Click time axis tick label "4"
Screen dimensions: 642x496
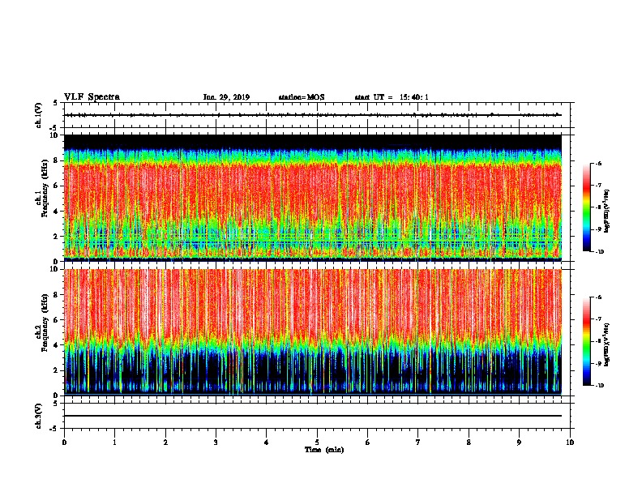tap(267, 443)
